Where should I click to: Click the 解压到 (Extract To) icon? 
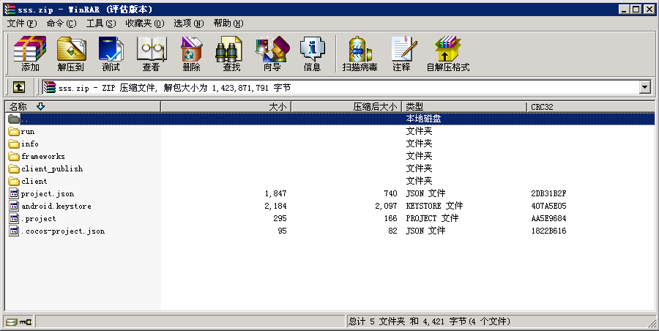pos(71,53)
